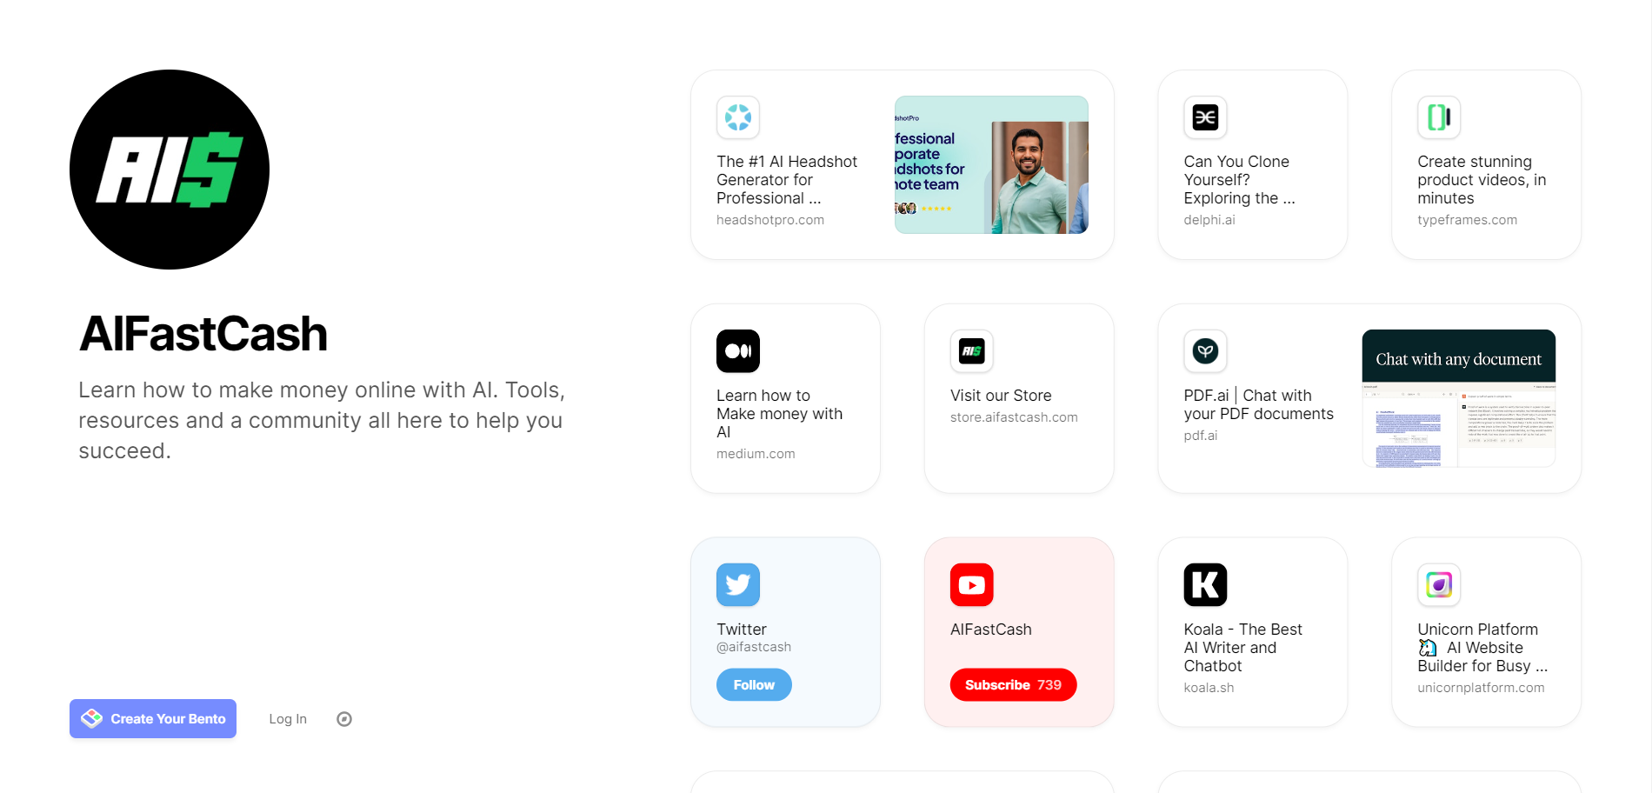
Task: Open the koala.sh link text
Action: point(1209,688)
